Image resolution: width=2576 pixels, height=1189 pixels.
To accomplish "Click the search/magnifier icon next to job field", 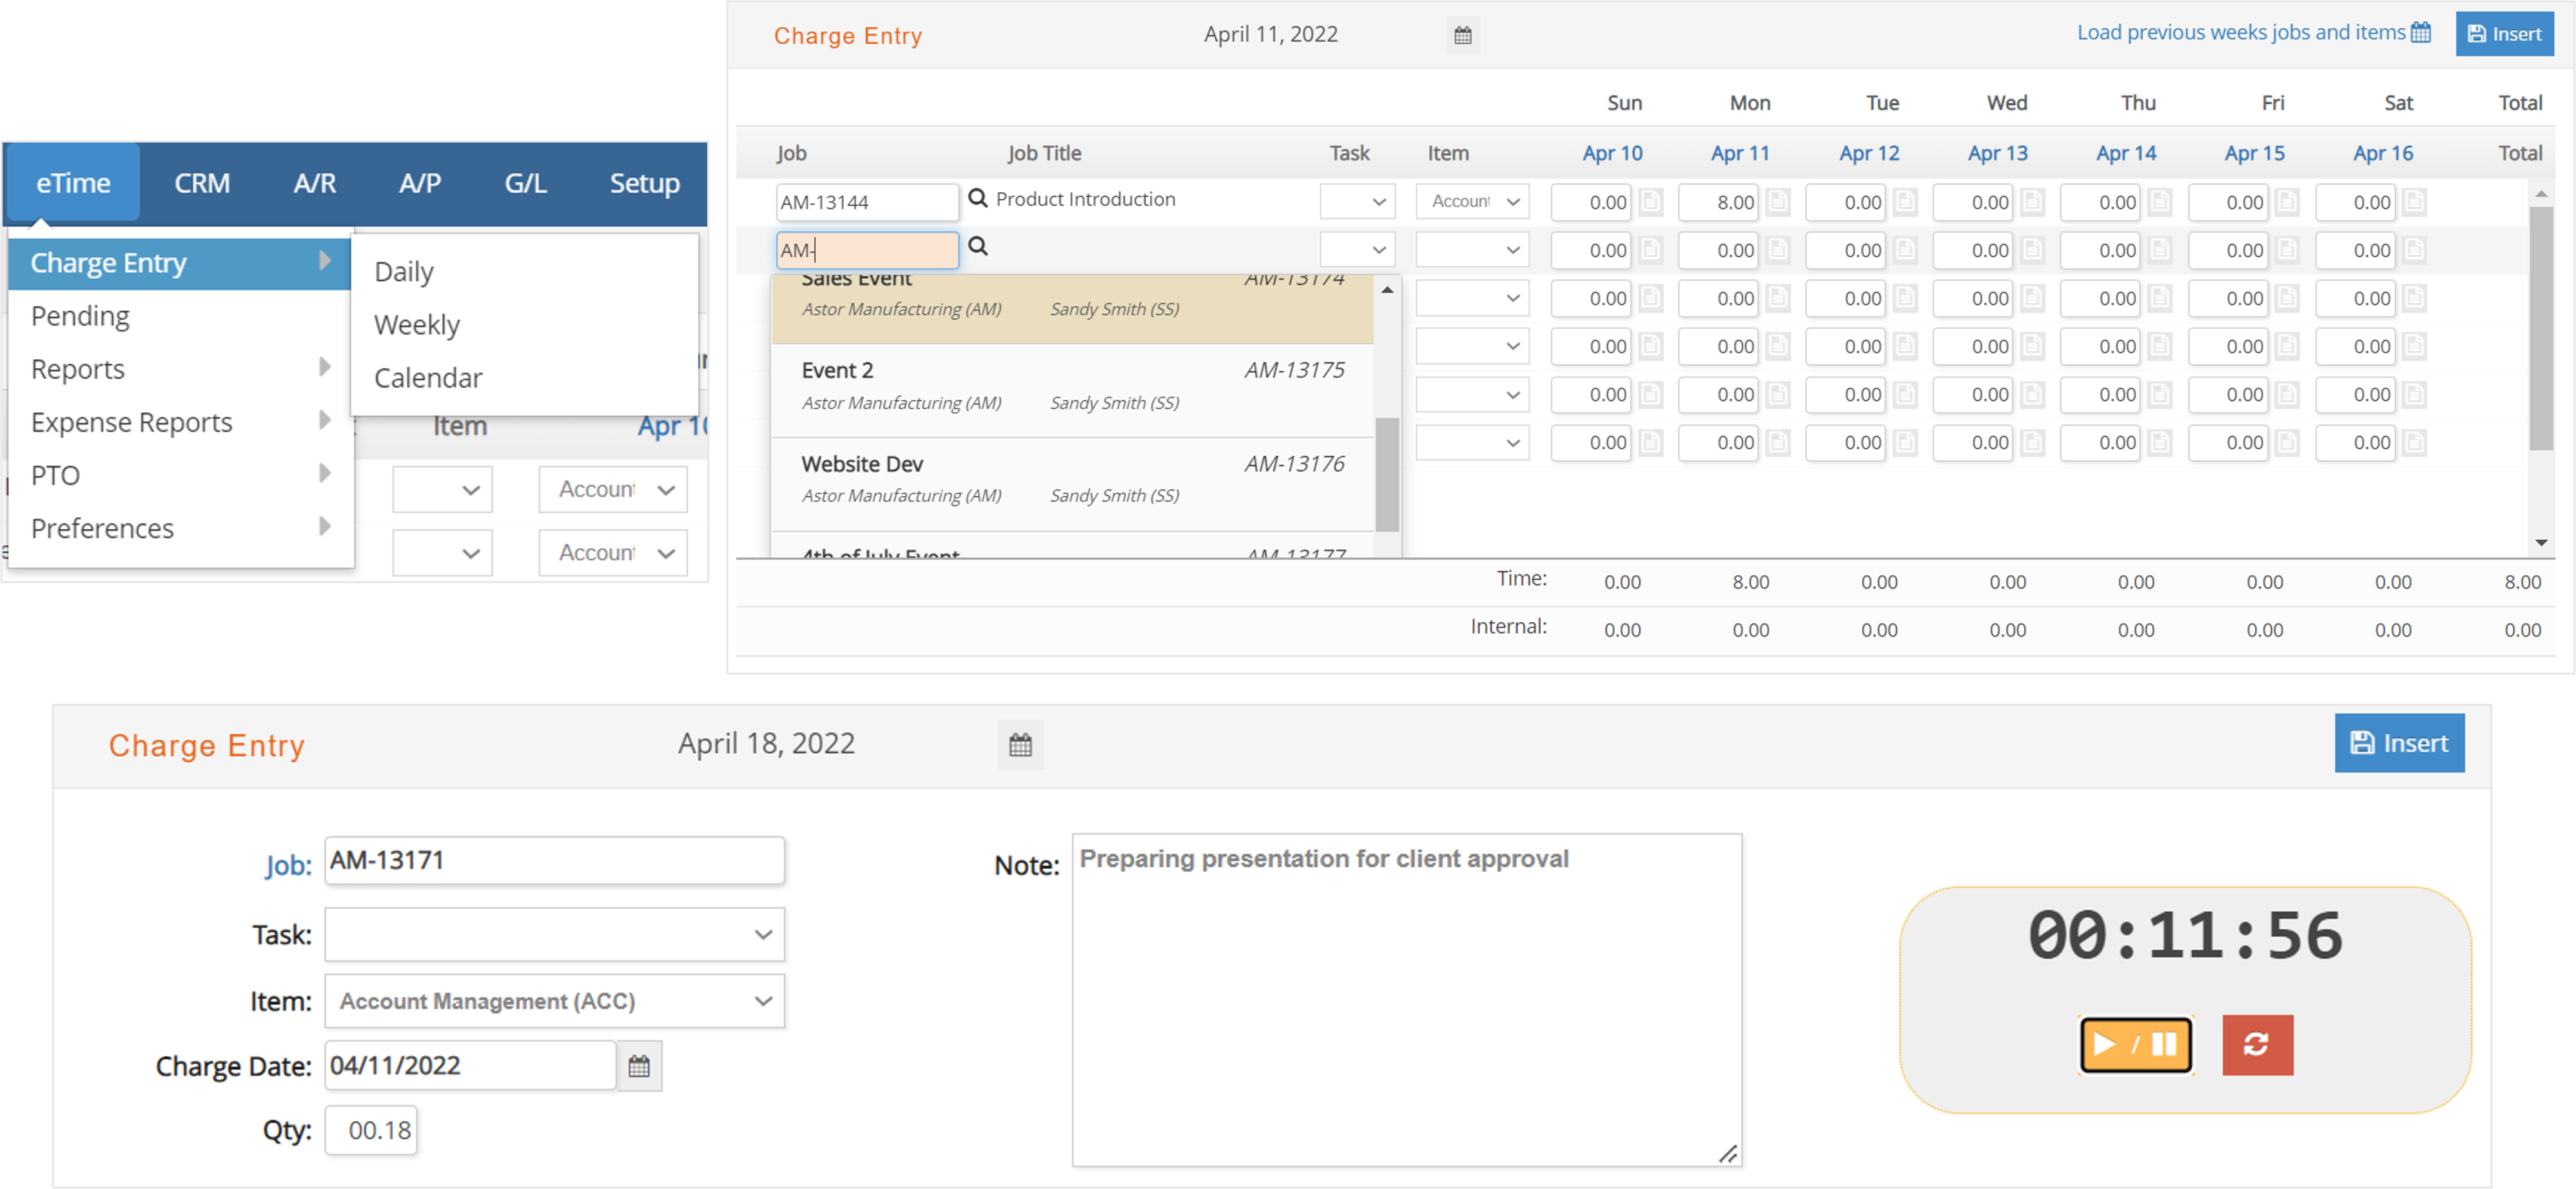I will pos(979,250).
